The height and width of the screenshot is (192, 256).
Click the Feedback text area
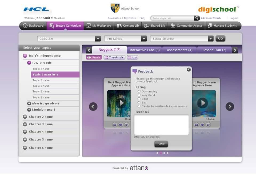pos(161,125)
